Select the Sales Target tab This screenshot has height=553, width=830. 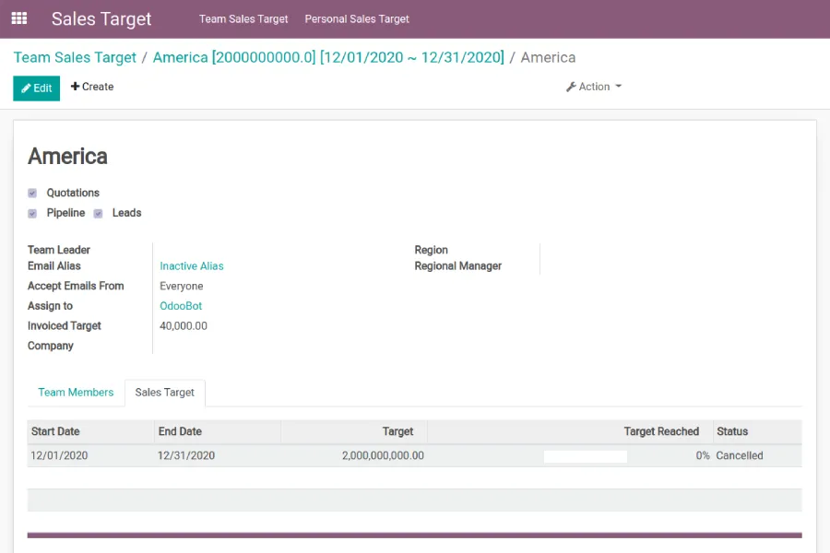pyautogui.click(x=165, y=392)
